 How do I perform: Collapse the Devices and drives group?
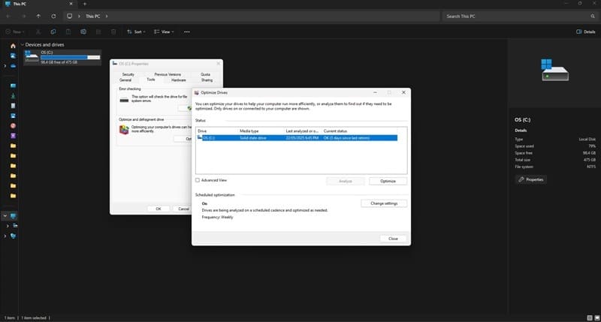point(23,45)
